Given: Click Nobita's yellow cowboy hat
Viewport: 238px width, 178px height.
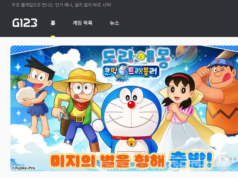Looking at the screenshot, I should (82, 81).
